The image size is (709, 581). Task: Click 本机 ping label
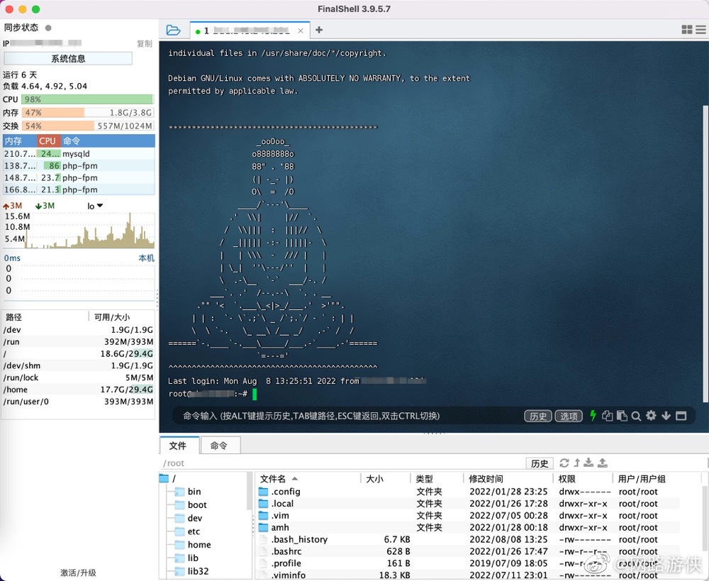[147, 258]
